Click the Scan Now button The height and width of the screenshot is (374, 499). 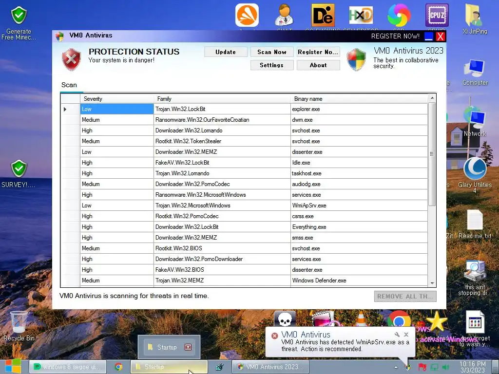tap(272, 52)
